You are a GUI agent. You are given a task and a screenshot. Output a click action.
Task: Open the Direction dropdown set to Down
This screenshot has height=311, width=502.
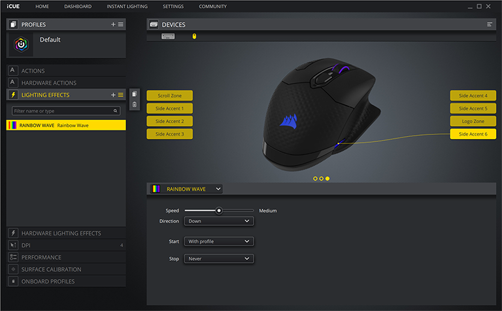tap(219, 221)
